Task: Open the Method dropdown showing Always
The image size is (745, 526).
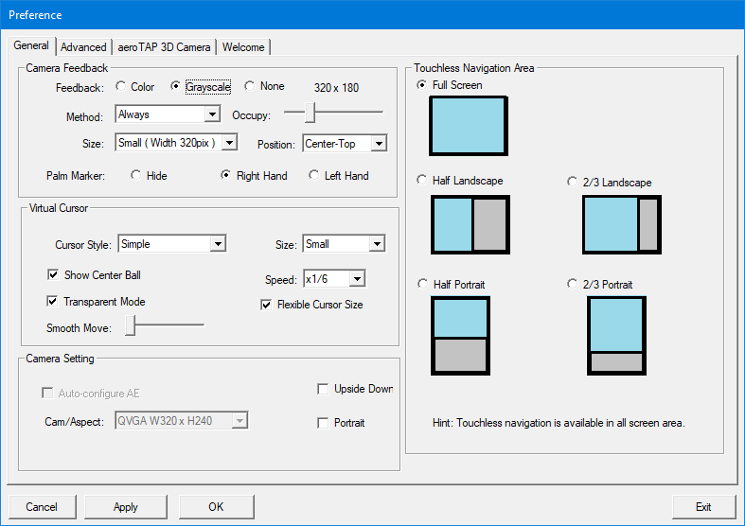Action: click(168, 114)
